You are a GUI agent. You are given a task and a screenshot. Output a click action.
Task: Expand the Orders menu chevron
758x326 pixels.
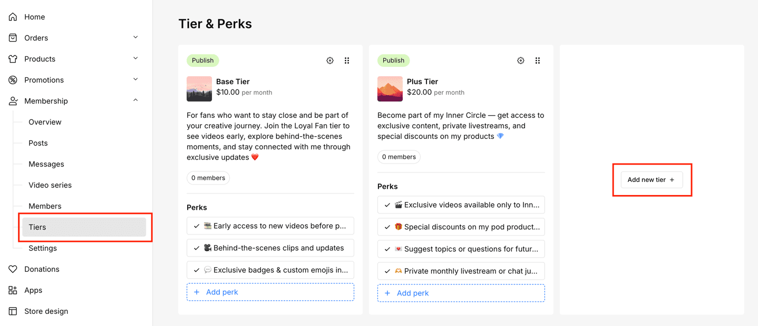point(135,37)
